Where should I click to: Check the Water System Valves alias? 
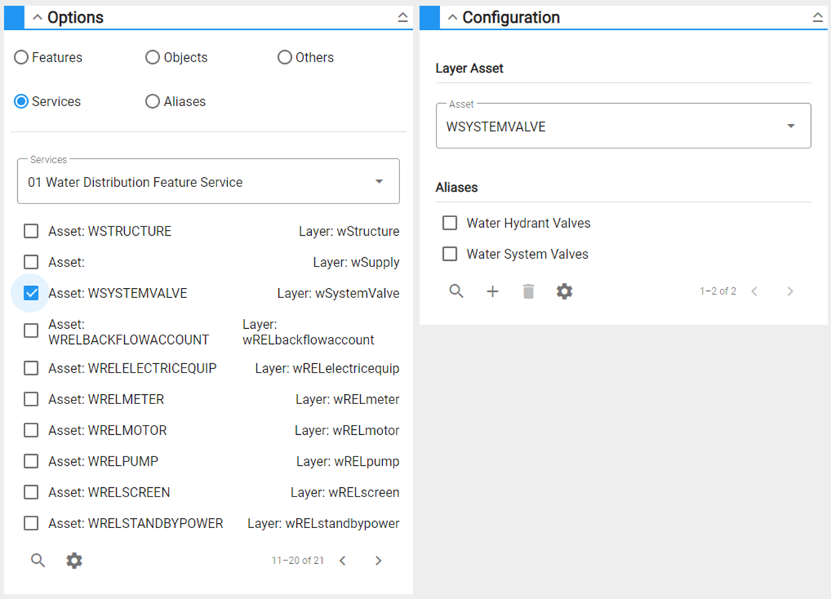pyautogui.click(x=450, y=254)
